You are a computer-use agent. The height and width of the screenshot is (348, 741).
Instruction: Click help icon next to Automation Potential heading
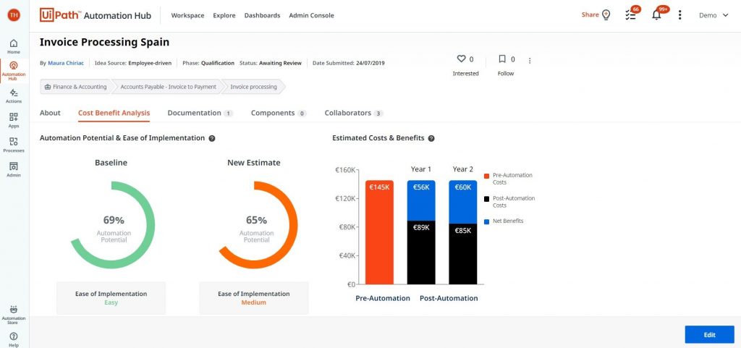[212, 138]
